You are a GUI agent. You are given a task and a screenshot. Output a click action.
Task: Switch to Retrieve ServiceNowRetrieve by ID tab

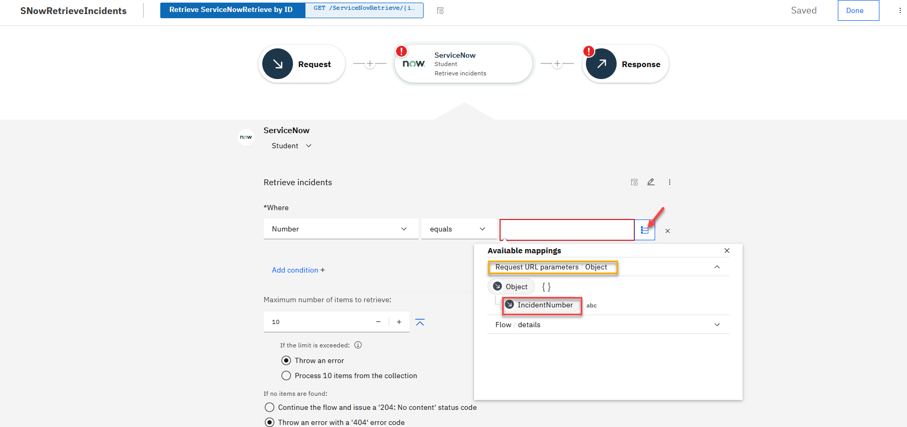tap(231, 10)
